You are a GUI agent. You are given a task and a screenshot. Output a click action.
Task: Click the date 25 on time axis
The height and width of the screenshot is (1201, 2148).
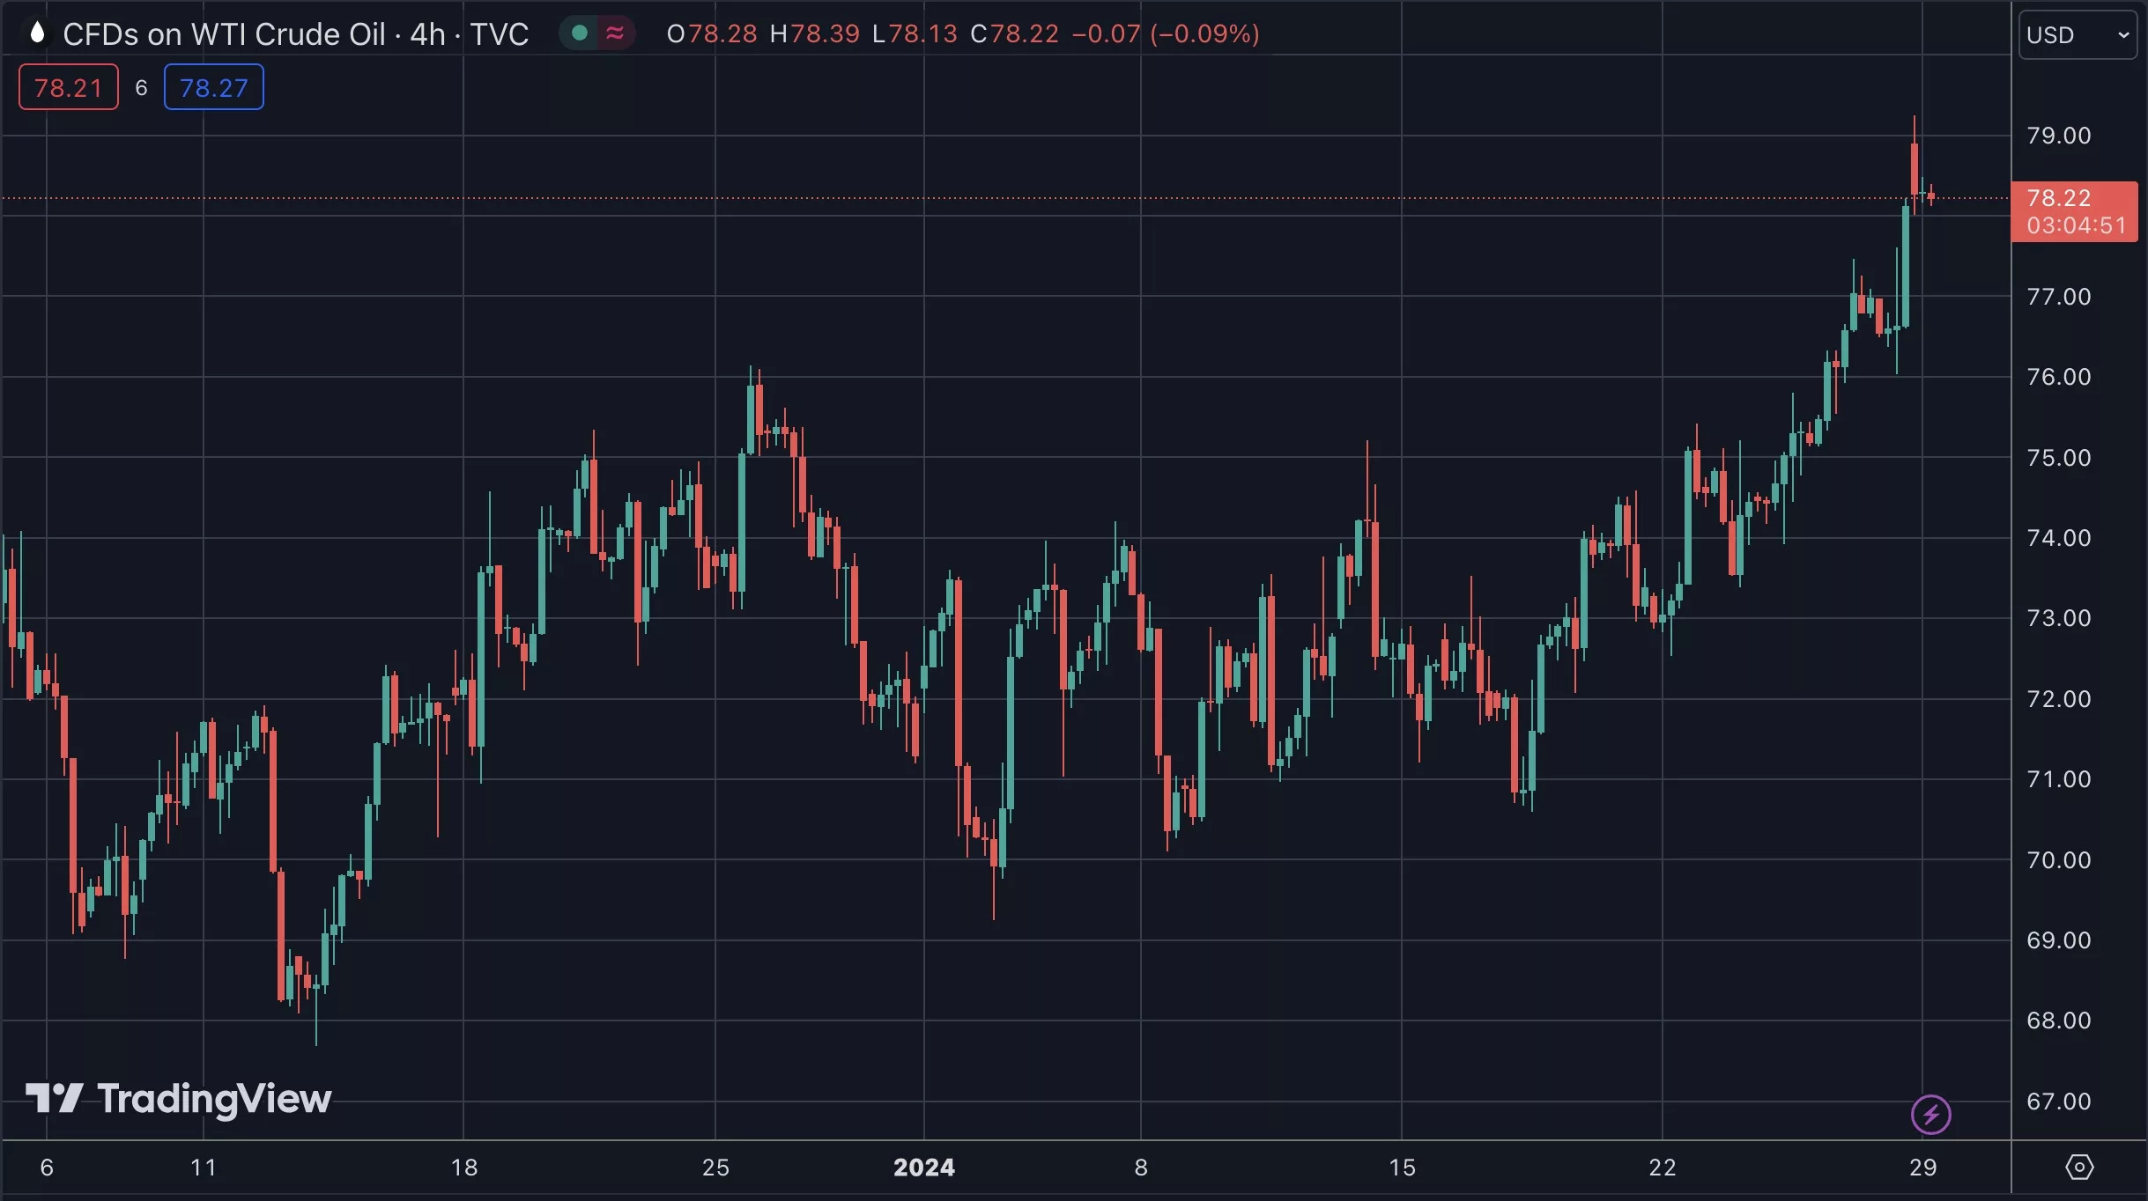[x=715, y=1168]
